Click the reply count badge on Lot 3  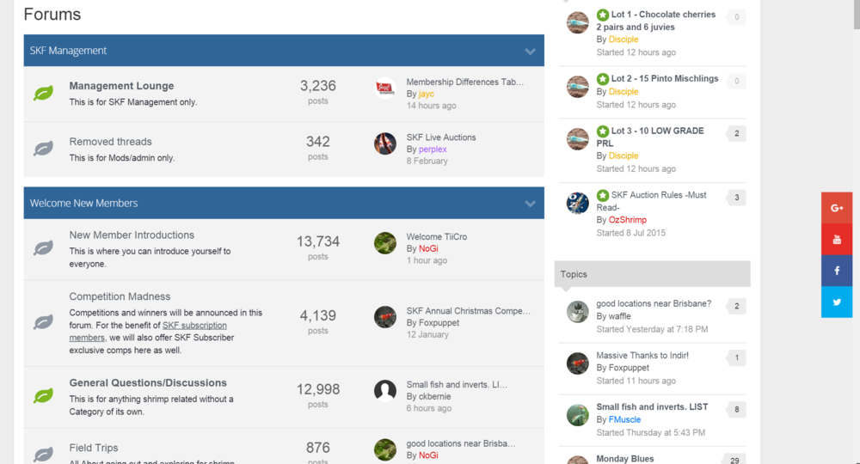pos(737,134)
